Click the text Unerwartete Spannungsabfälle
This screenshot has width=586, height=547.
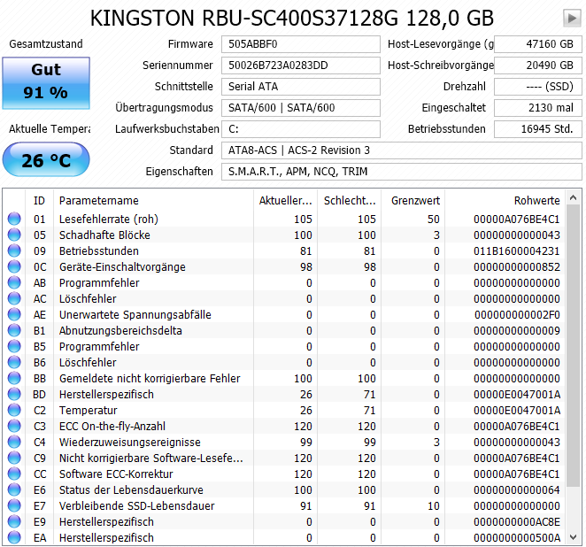pos(135,314)
